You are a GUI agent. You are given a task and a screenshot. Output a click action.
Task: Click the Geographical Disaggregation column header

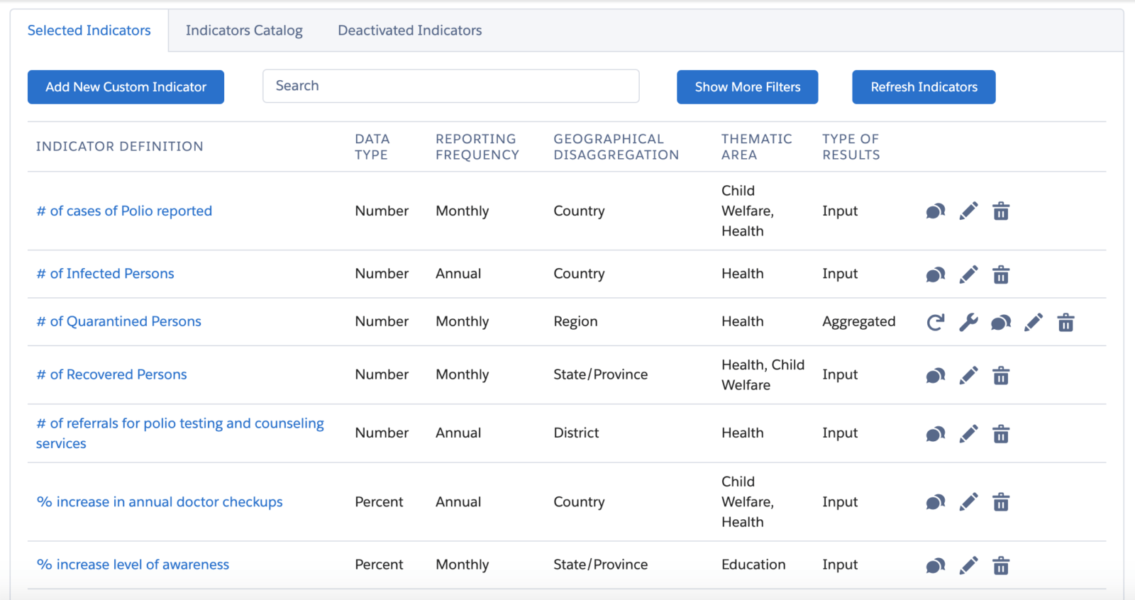tap(616, 147)
